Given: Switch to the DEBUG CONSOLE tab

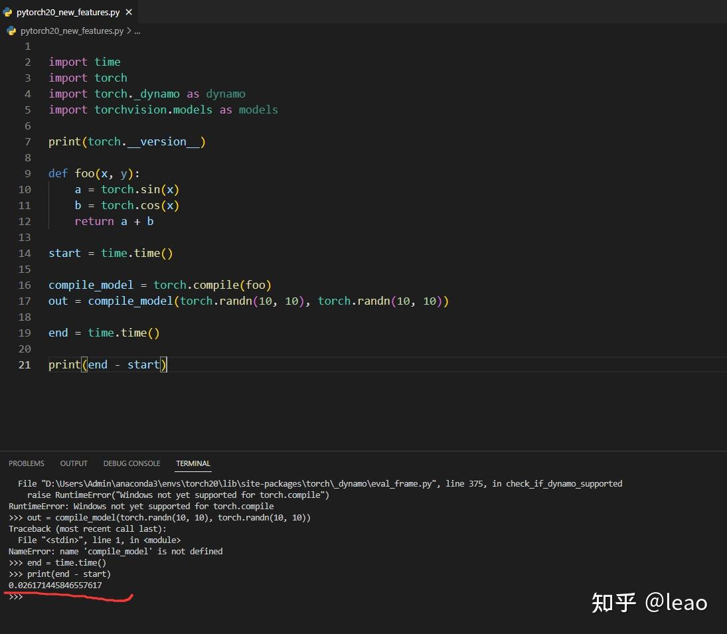Looking at the screenshot, I should 131,463.
